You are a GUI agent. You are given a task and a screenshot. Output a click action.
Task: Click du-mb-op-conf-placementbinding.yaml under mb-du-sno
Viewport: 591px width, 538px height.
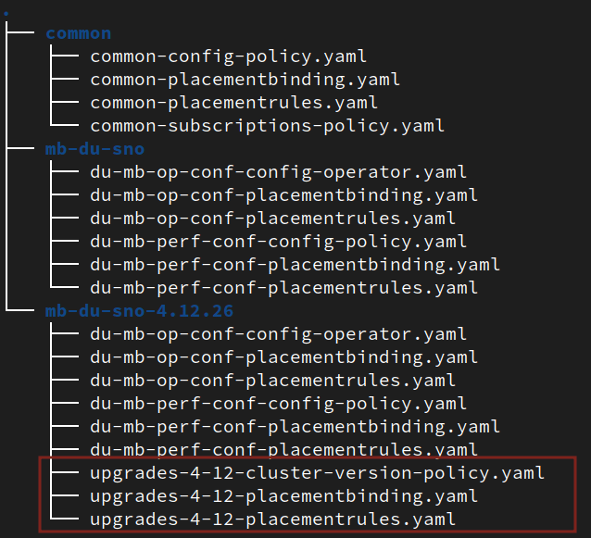(284, 195)
